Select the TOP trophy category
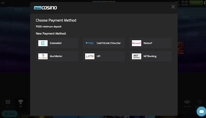The height and width of the screenshot is (118, 206). click(x=21, y=103)
